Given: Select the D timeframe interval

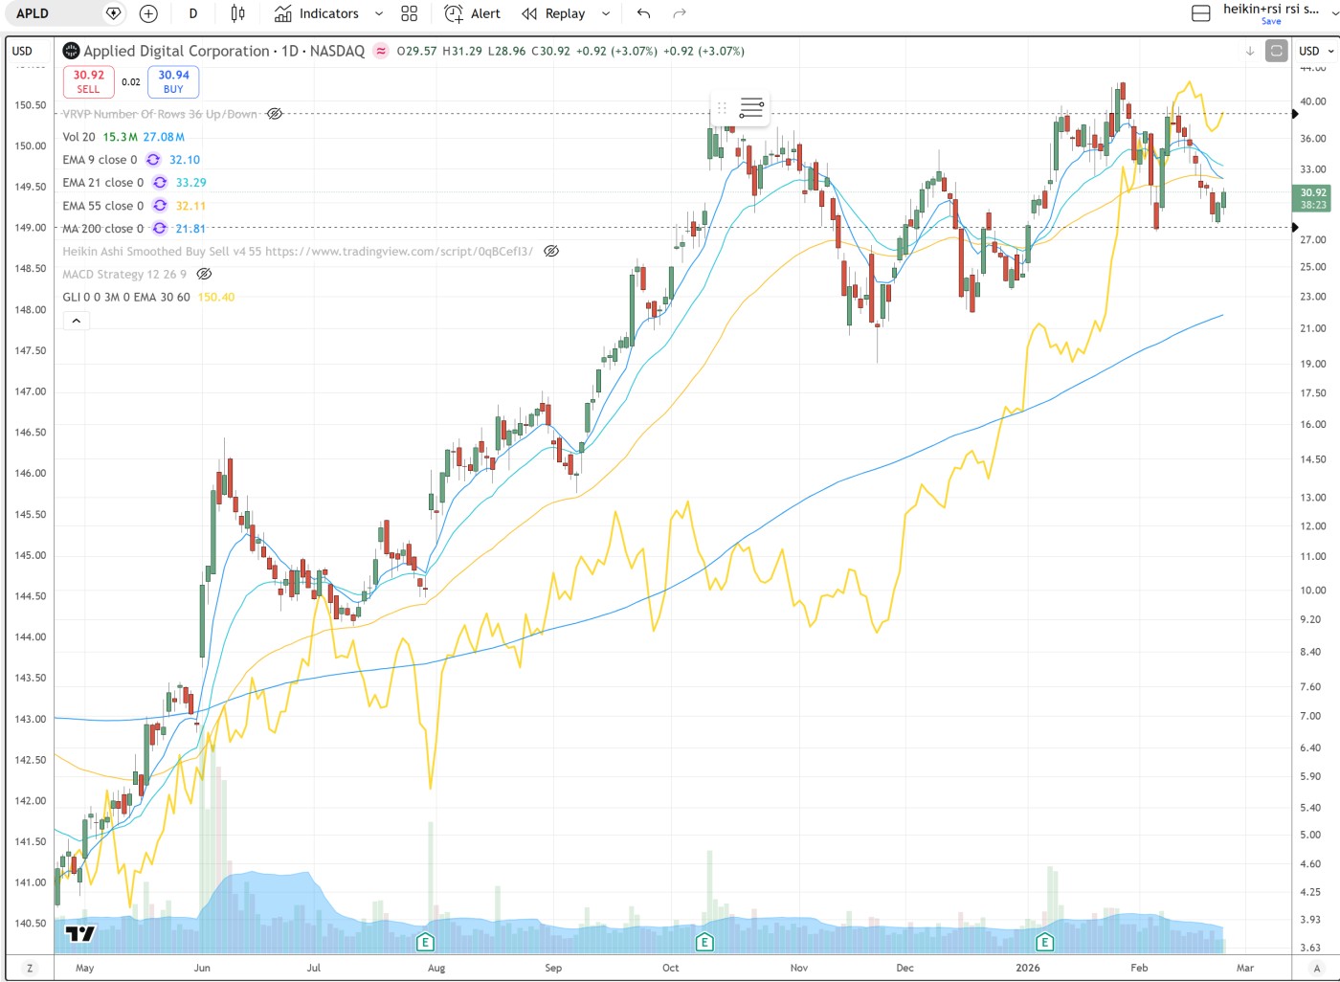Looking at the screenshot, I should point(193,13).
